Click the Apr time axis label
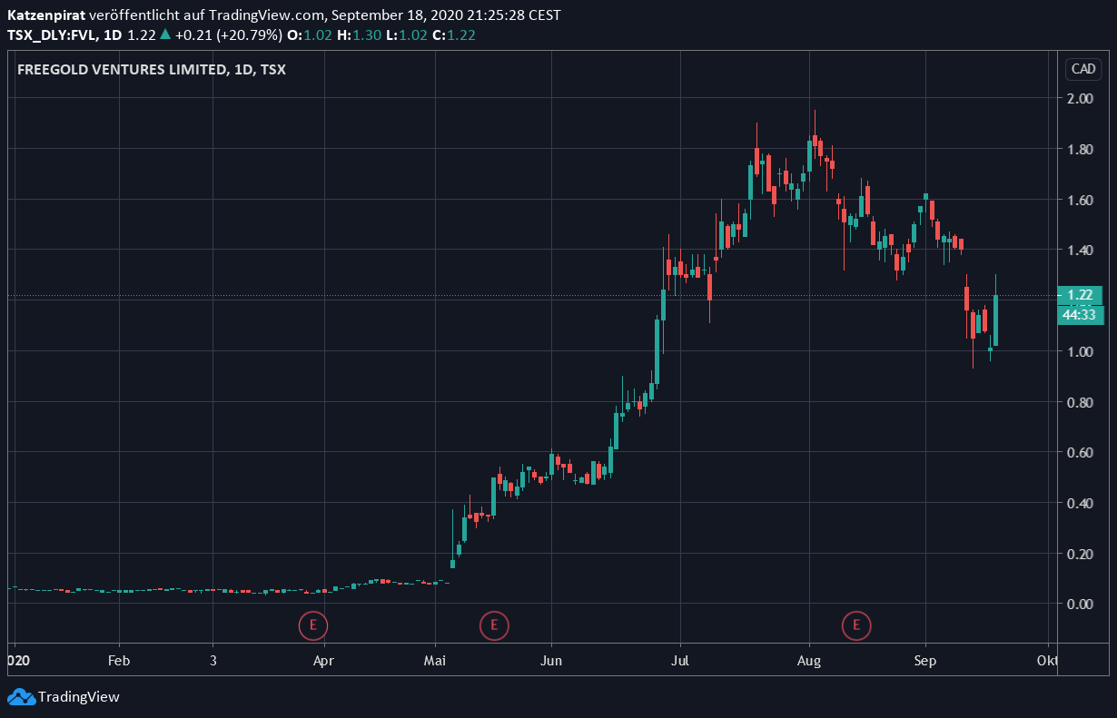 click(323, 661)
